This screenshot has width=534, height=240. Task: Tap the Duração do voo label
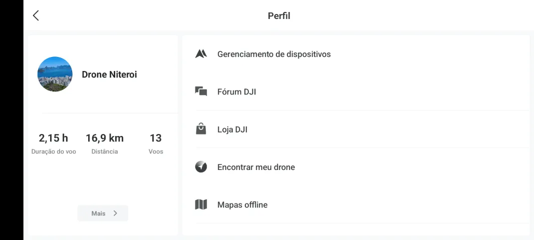pyautogui.click(x=54, y=151)
